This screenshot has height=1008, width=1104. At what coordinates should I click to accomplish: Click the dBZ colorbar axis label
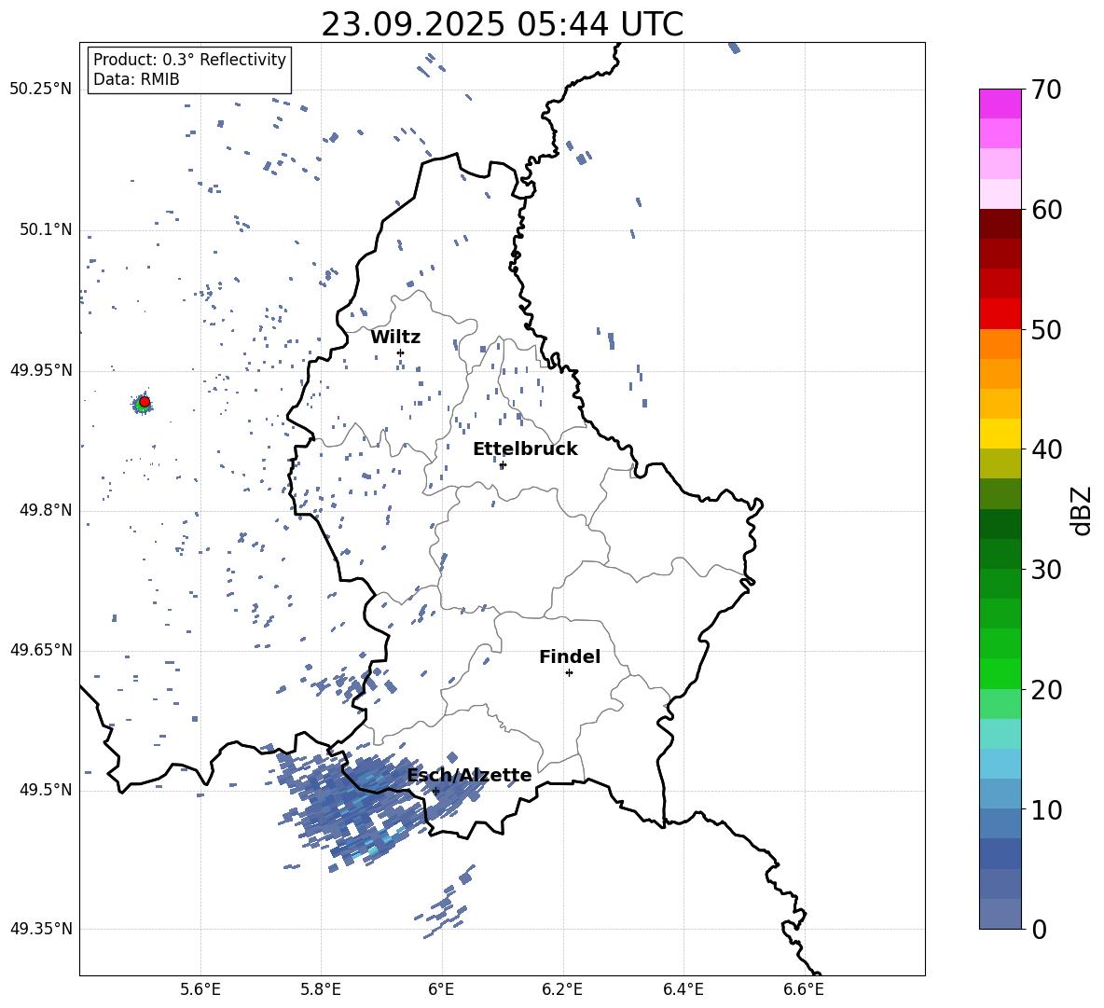click(1083, 510)
